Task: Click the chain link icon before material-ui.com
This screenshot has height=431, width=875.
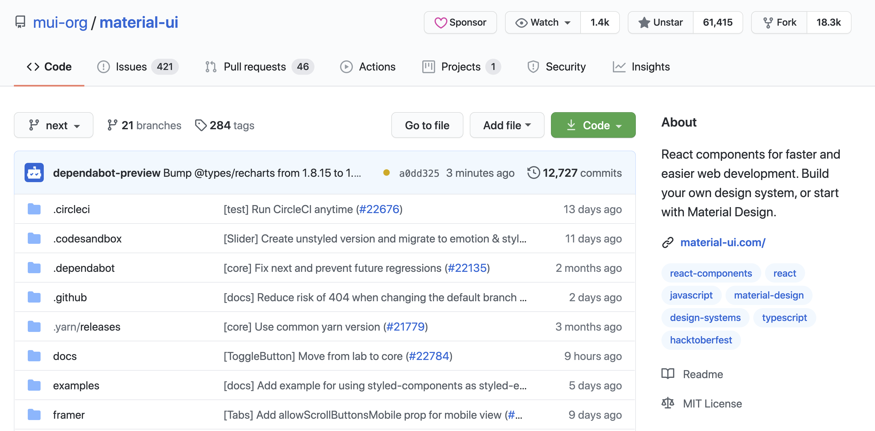Action: [668, 242]
